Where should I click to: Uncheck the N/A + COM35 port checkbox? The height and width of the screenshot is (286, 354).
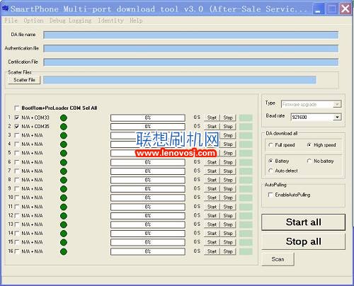coord(17,127)
